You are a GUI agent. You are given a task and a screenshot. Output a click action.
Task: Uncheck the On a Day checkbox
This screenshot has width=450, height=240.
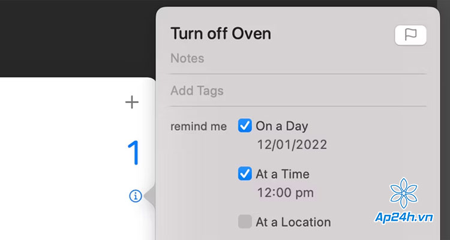pyautogui.click(x=245, y=126)
